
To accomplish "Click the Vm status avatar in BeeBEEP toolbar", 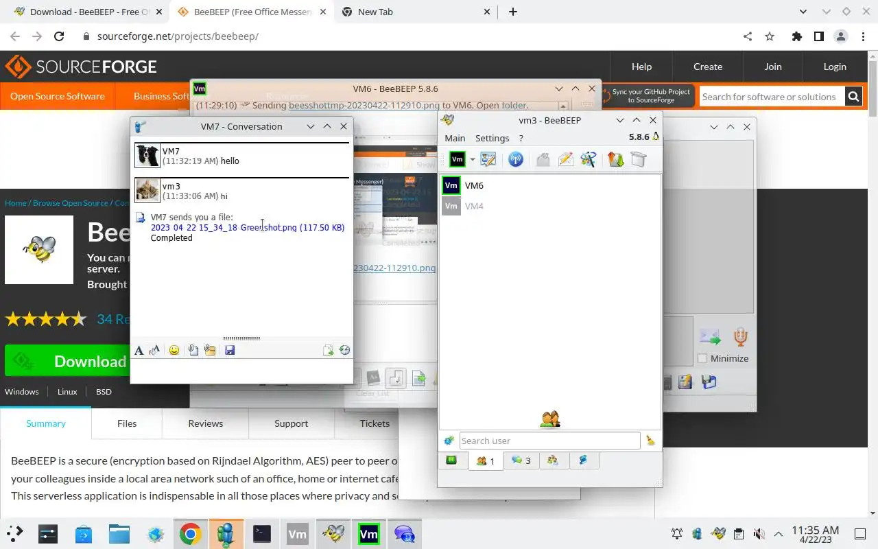I will 457,159.
